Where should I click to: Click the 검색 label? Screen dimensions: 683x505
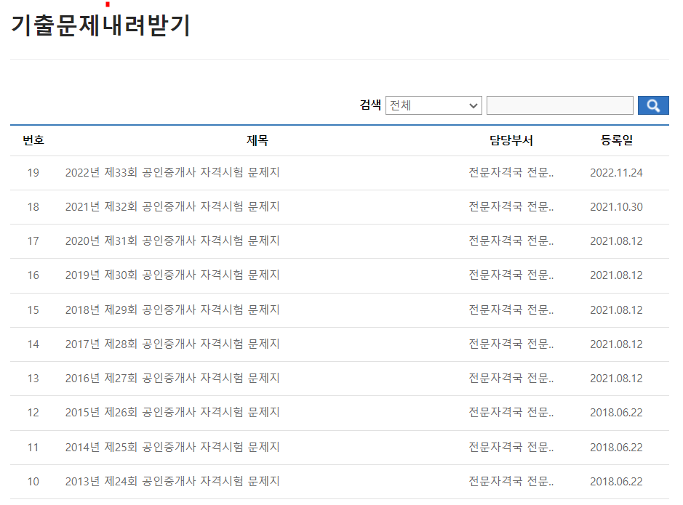pos(370,105)
